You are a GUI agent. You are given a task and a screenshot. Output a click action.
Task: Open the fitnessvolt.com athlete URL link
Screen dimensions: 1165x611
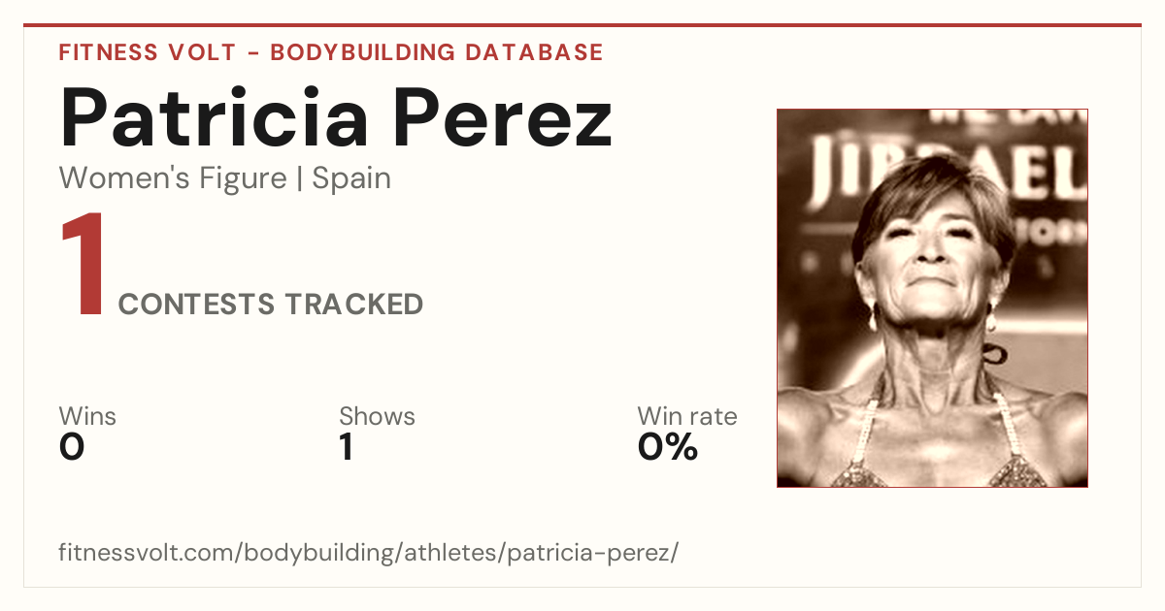(x=369, y=553)
